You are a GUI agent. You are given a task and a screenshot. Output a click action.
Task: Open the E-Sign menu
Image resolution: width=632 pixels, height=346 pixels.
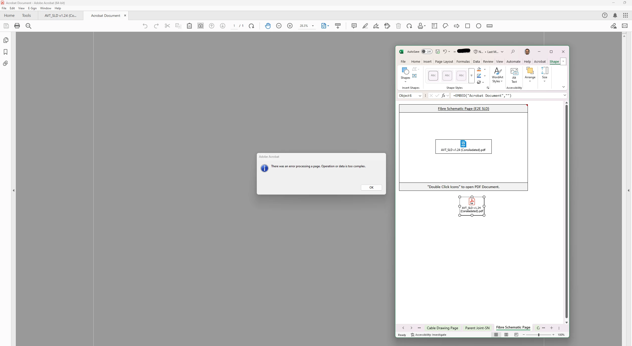click(32, 8)
